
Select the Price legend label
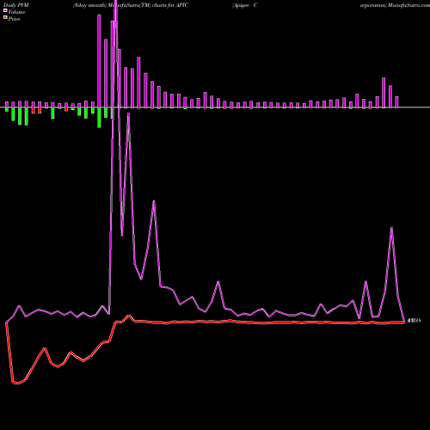pyautogui.click(x=14, y=19)
